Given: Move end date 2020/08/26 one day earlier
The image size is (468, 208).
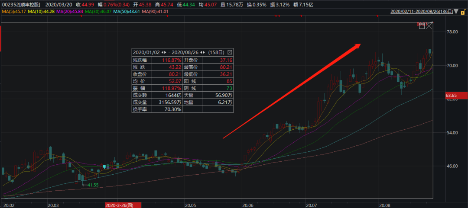Looking at the screenshot, I should [x=202, y=52].
